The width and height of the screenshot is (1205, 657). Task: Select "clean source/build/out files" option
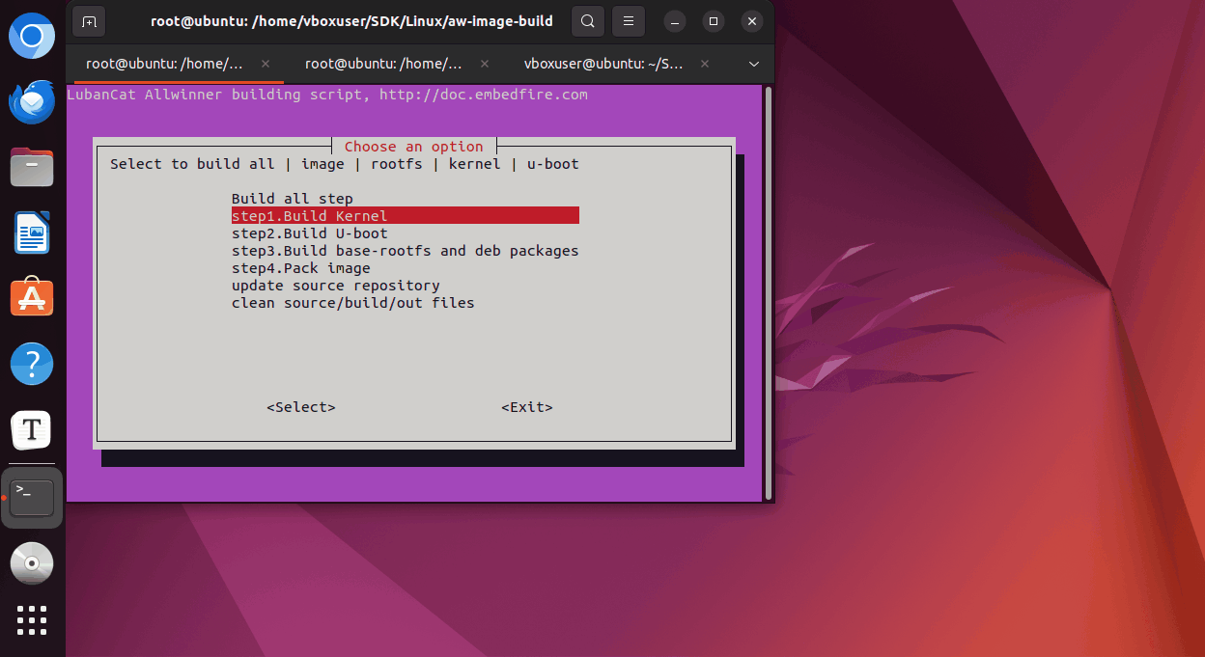pos(352,303)
